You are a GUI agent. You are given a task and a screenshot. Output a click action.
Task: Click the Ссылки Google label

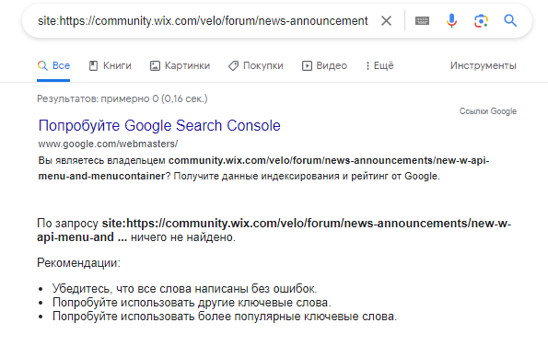pos(488,111)
